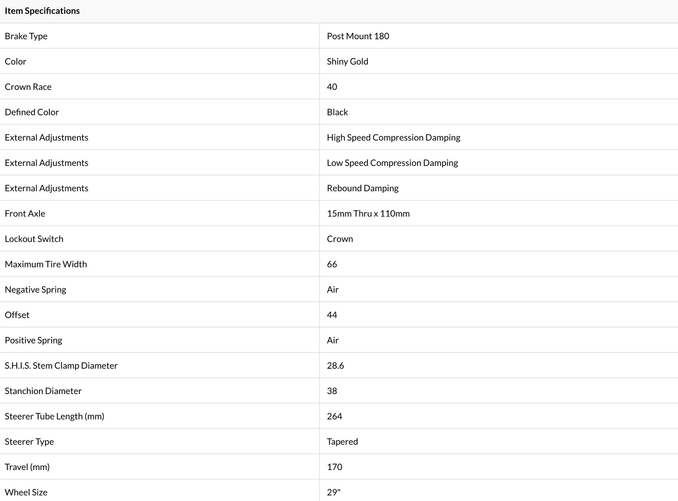
Task: Select the Defined Color label
Action: coord(32,112)
